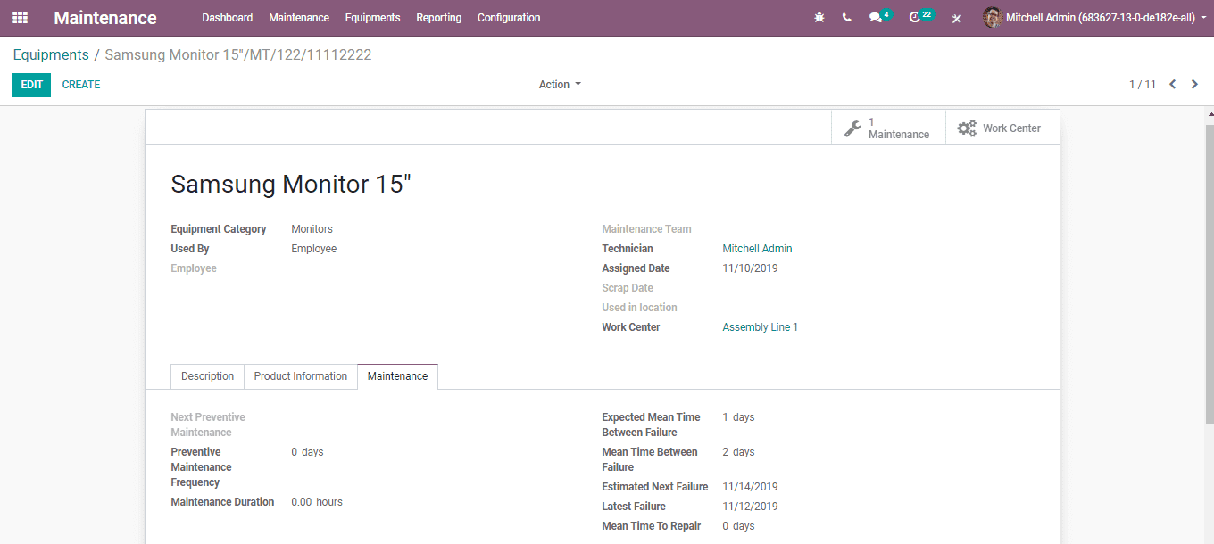This screenshot has height=544, width=1214.
Task: Open the Equipments menu
Action: pyautogui.click(x=372, y=18)
